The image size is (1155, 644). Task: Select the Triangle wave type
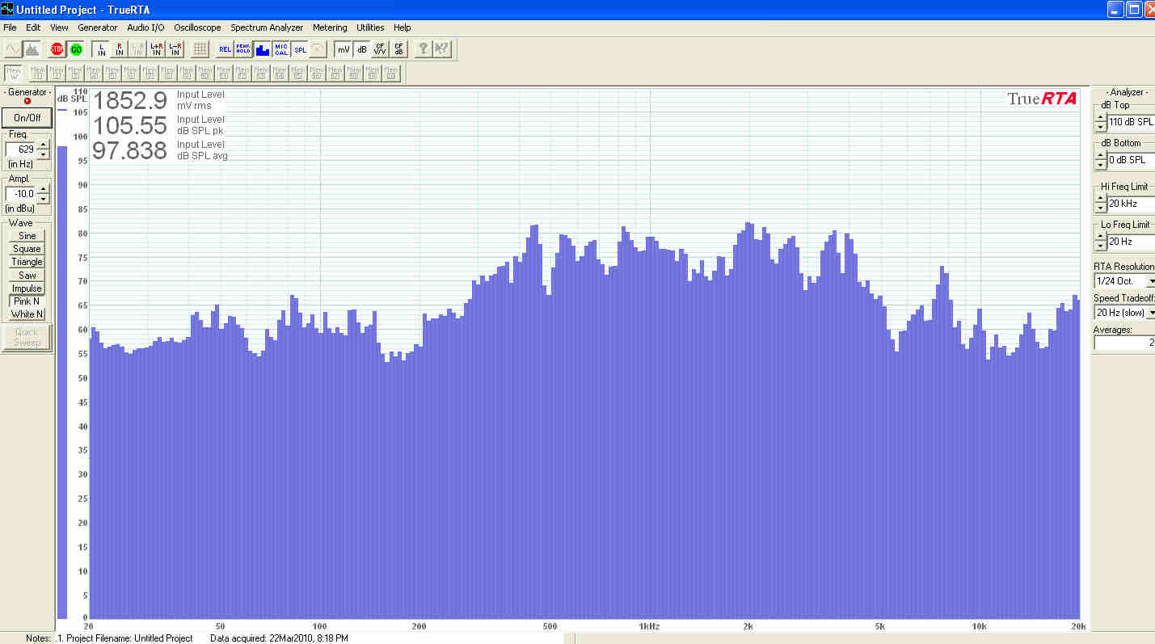tap(27, 262)
